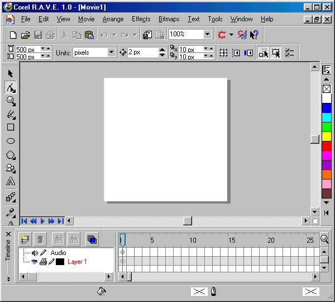
Task: Click the Paste clipboard icon
Action: tap(89, 35)
